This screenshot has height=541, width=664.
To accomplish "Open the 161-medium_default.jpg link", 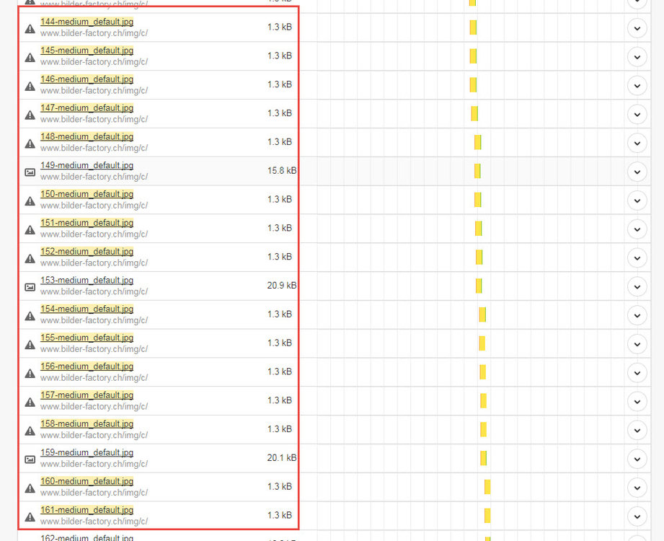I will coord(87,510).
